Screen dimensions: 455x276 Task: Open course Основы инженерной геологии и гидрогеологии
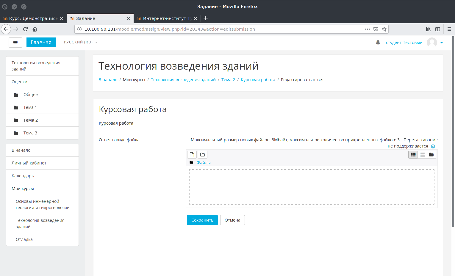point(42,205)
